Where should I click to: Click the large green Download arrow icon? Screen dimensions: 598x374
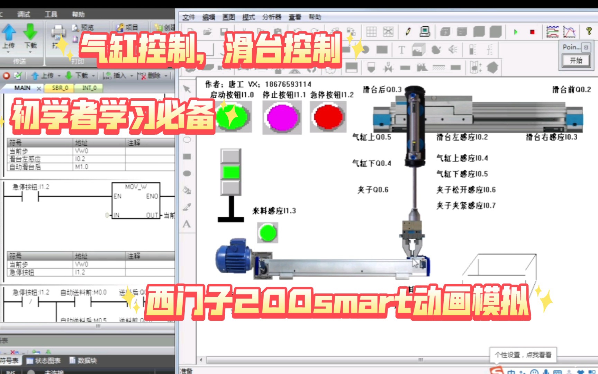(x=30, y=32)
